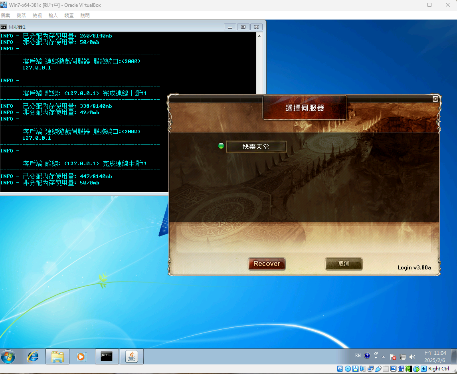Click the volume speaker tray icon
This screenshot has height=374, width=457.
point(412,357)
